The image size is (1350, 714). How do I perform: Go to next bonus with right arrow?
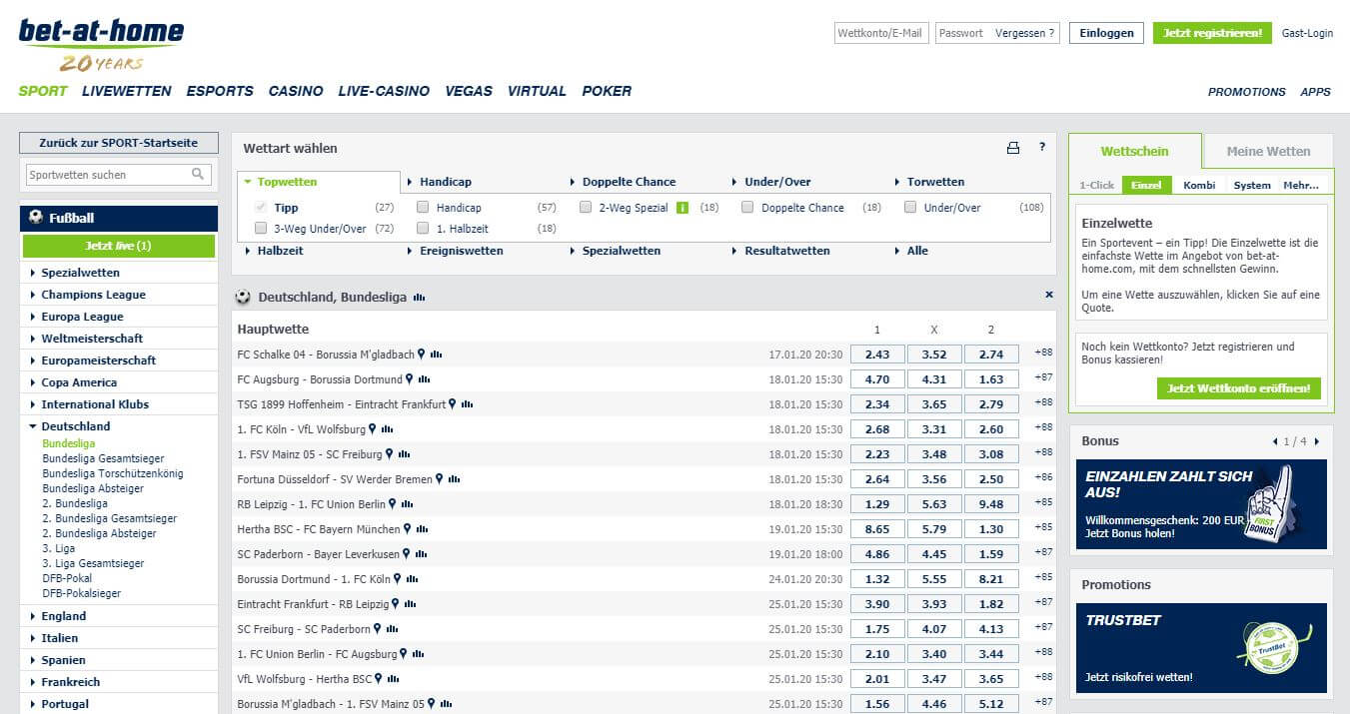[1317, 441]
